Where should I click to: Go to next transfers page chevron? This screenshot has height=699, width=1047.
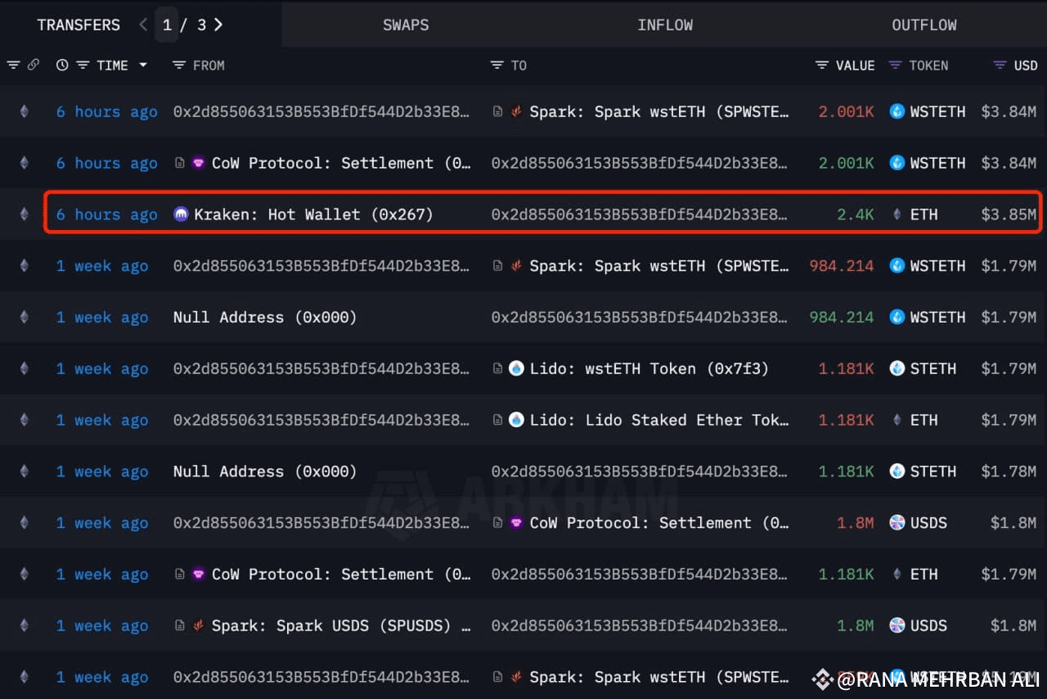tap(218, 25)
